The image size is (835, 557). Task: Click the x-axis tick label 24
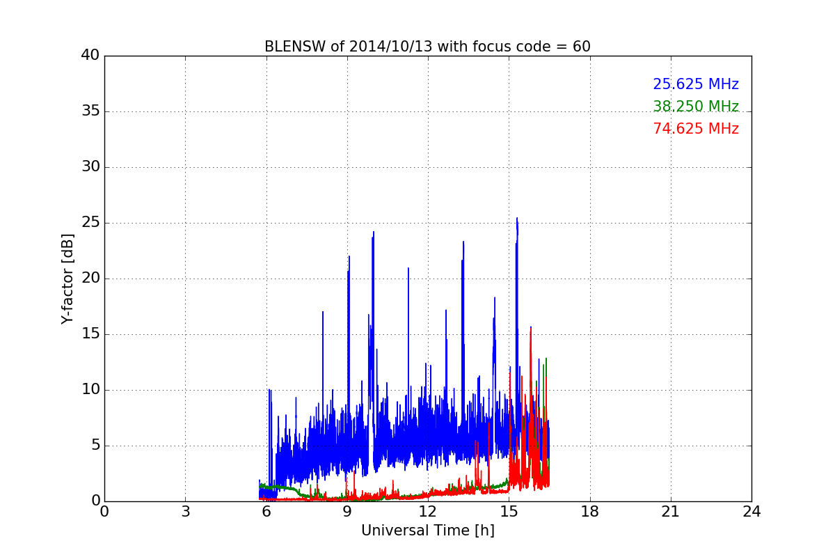751,512
